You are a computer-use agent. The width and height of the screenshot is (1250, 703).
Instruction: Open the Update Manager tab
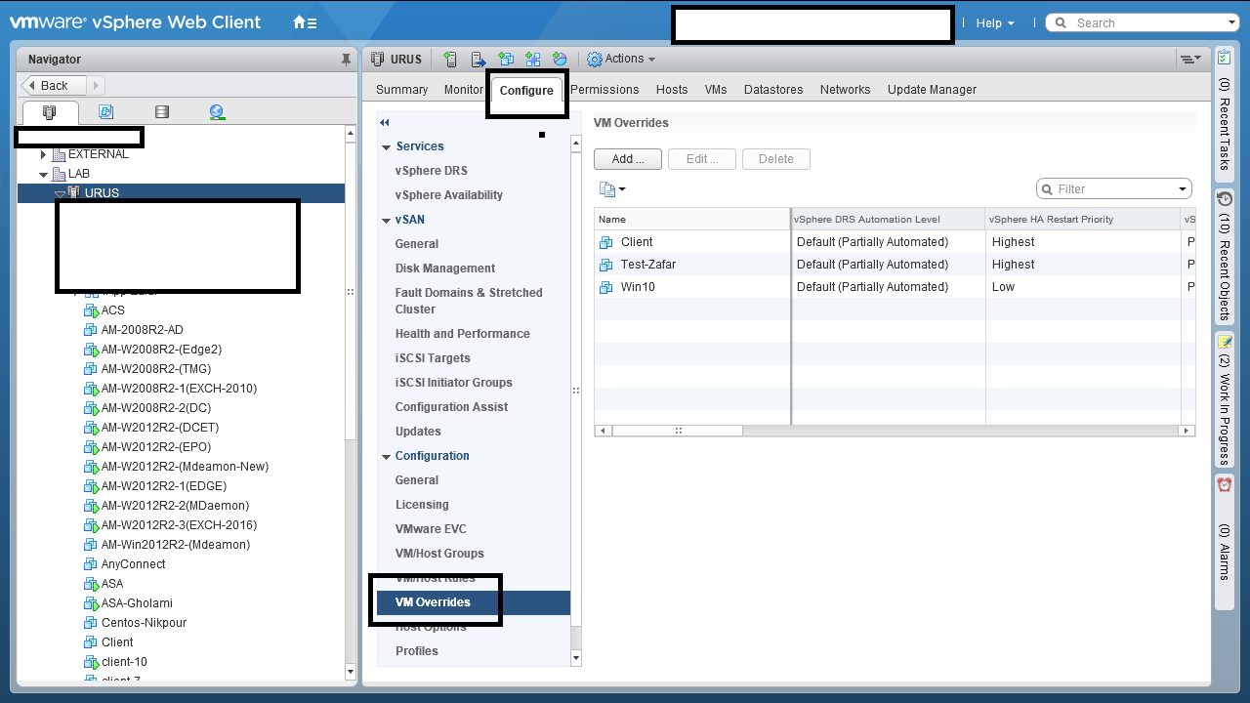pos(932,90)
